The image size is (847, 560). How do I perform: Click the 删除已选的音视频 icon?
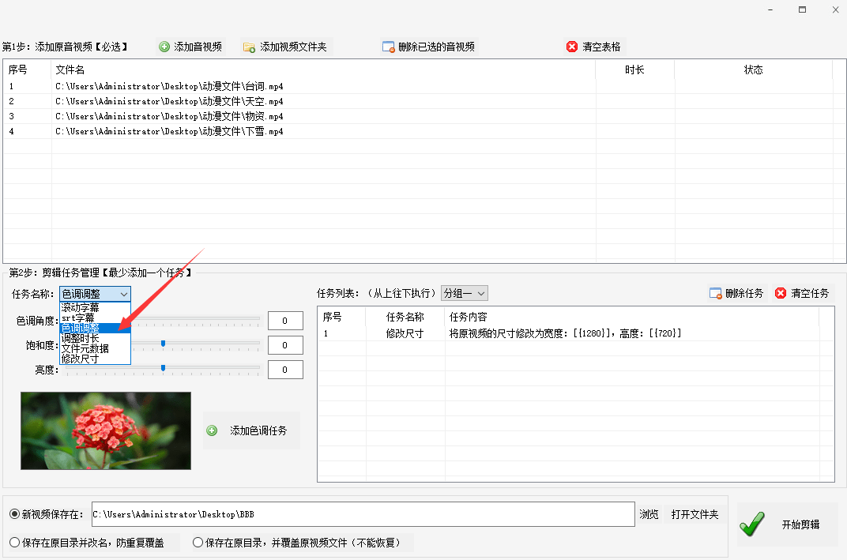[388, 47]
